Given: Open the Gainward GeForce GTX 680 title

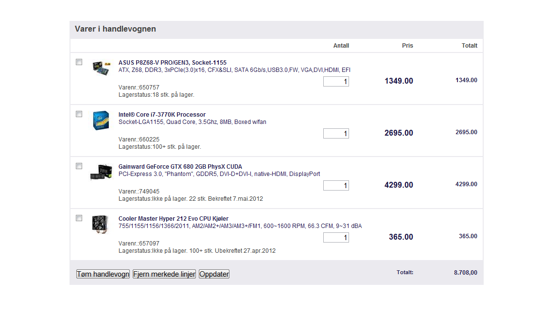Looking at the screenshot, I should pyautogui.click(x=180, y=167).
